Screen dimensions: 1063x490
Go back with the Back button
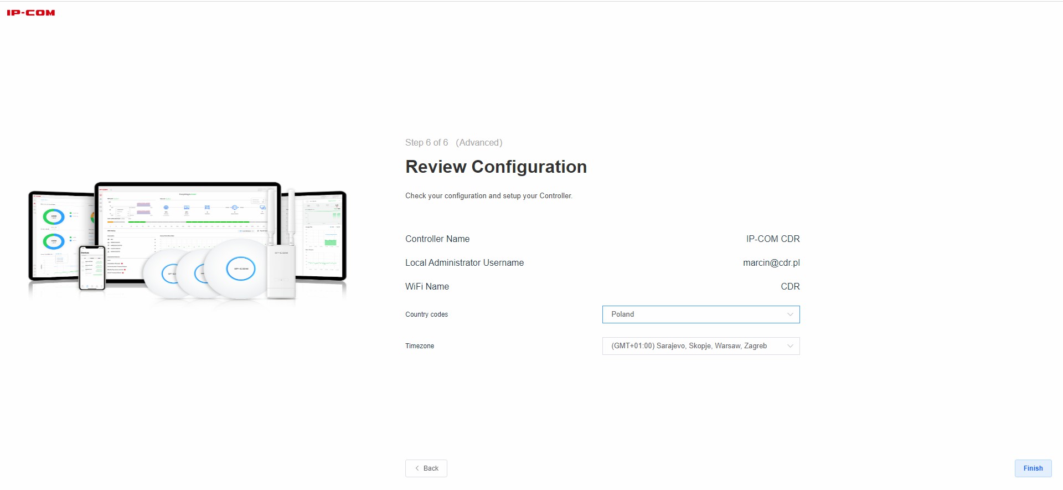426,468
